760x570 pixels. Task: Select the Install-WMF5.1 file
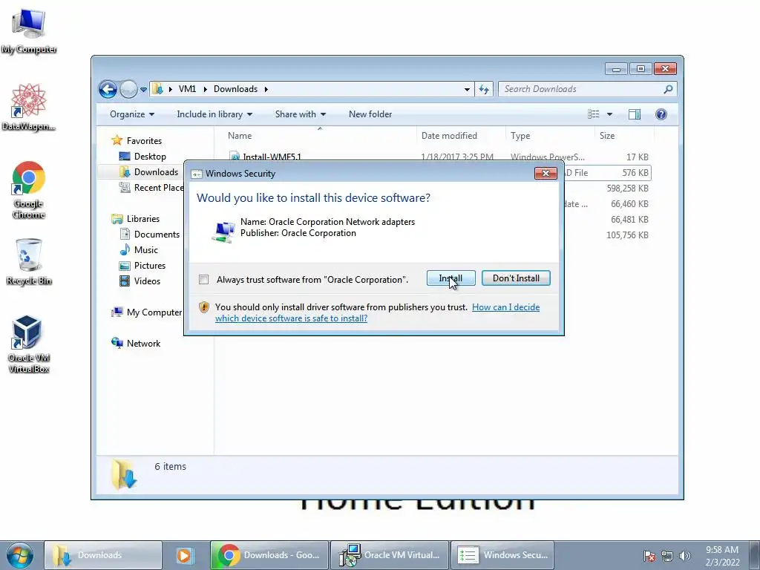tap(272, 157)
